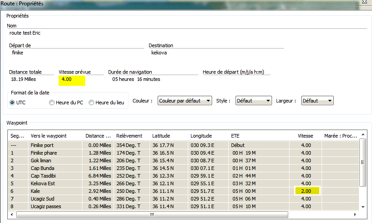Select the 'Cap Tasdibi' waypoint row
Image resolution: width=372 pixels, height=223 pixels.
(x=184, y=176)
